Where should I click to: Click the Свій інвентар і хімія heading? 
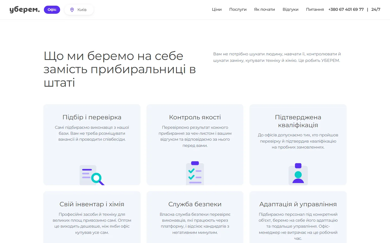coord(92,204)
